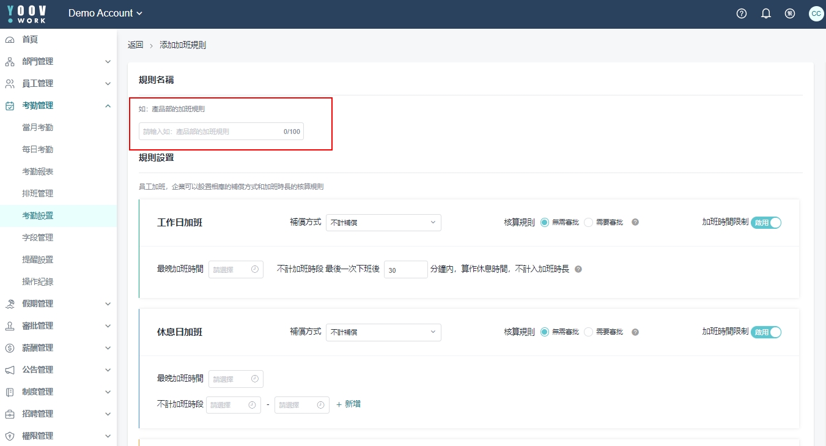Click the YOOV WORK logo
Viewport: 826px width, 446px height.
[x=27, y=13]
